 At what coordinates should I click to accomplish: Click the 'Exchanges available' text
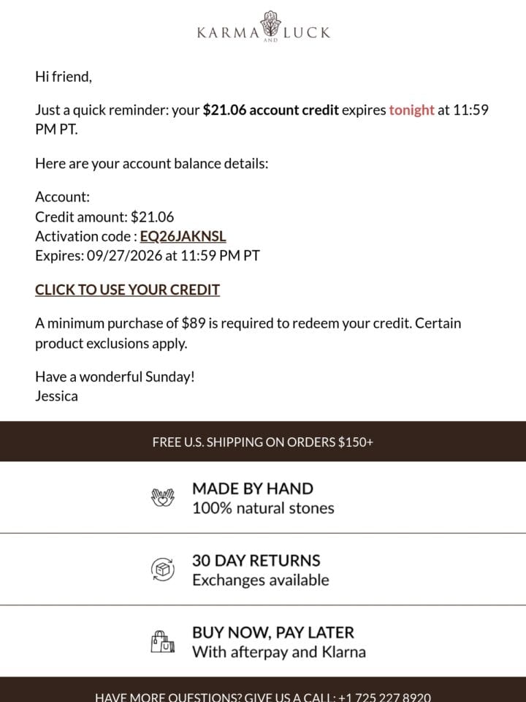click(261, 580)
